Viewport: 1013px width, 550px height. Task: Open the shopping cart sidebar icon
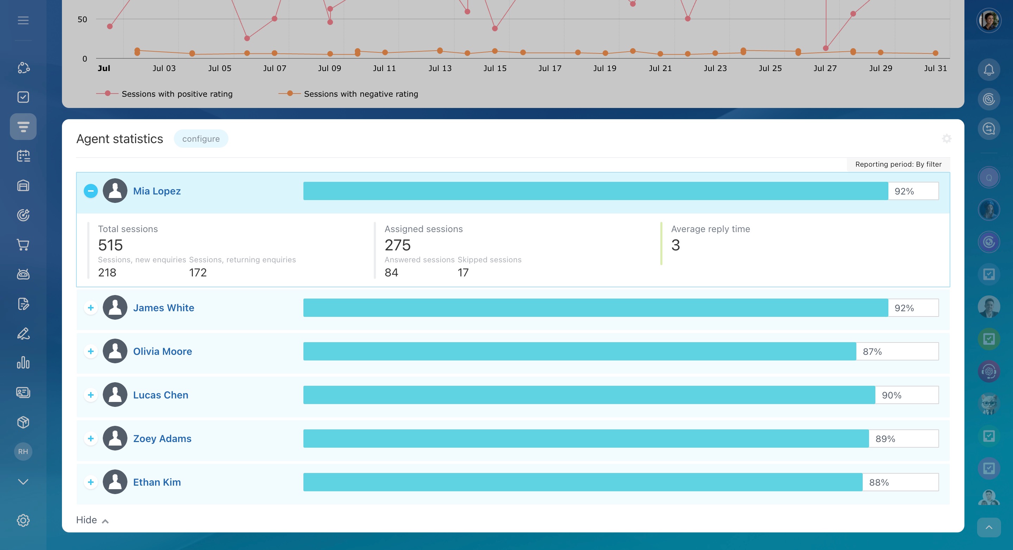click(x=23, y=245)
